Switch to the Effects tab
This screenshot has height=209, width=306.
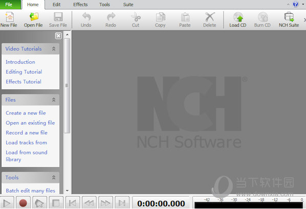pos(80,5)
